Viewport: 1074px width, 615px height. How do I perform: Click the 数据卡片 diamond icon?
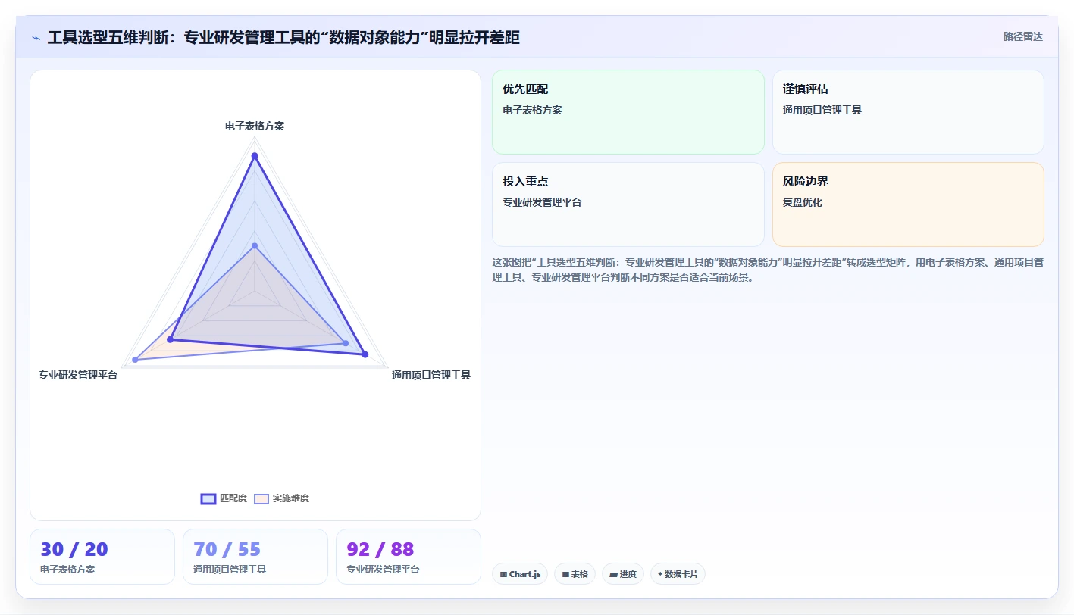click(x=660, y=574)
